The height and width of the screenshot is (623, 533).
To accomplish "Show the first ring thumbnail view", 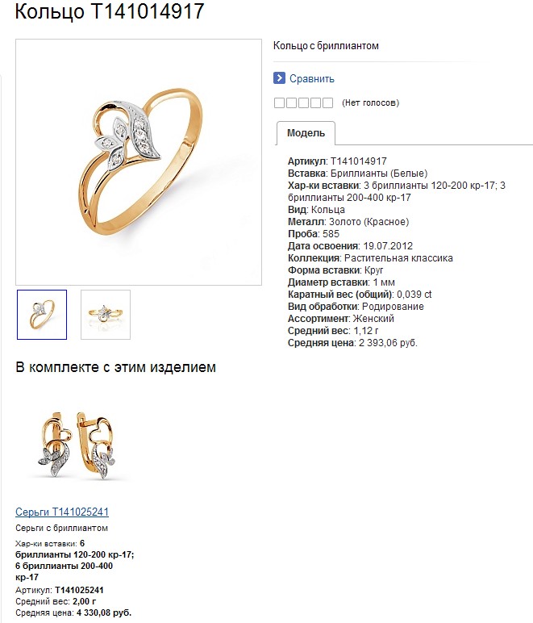I will pos(42,315).
